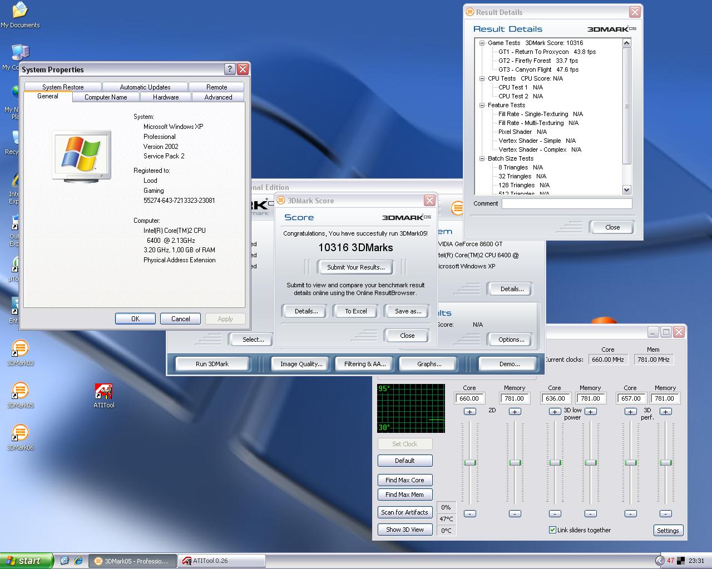The width and height of the screenshot is (712, 569).
Task: Click the Demo... button
Action: [x=510, y=364]
